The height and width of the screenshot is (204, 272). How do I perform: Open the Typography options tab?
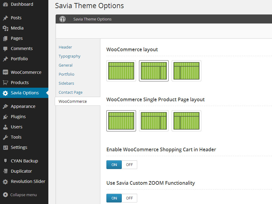tap(70, 56)
